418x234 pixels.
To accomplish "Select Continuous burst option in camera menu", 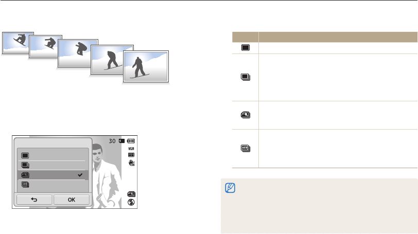I will click(53, 165).
